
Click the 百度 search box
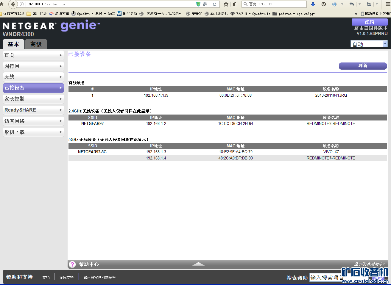pos(274,4)
